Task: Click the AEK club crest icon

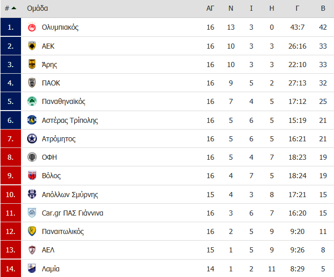Action: click(32, 46)
